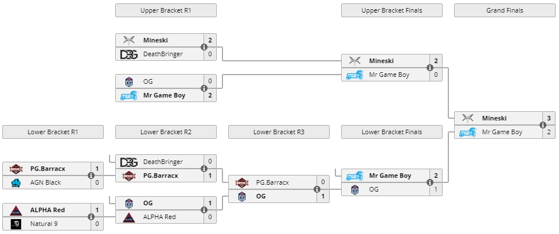Click Mineski's score 3 in Grand Finals

pyautogui.click(x=549, y=118)
